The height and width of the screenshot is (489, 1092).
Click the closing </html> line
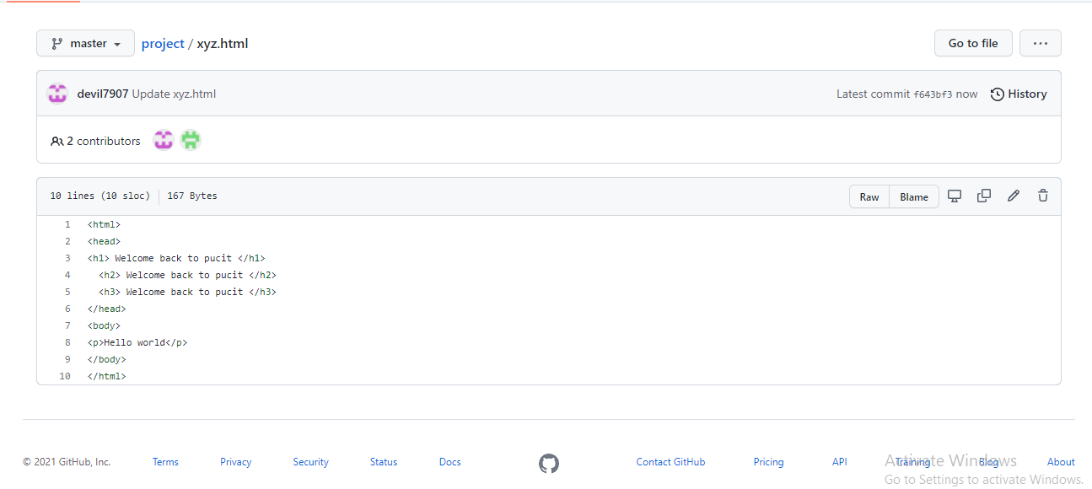106,376
